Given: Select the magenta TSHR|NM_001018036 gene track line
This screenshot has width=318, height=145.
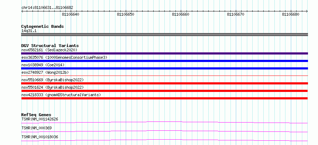Looking at the screenshot, I should pyautogui.click(x=164, y=140).
